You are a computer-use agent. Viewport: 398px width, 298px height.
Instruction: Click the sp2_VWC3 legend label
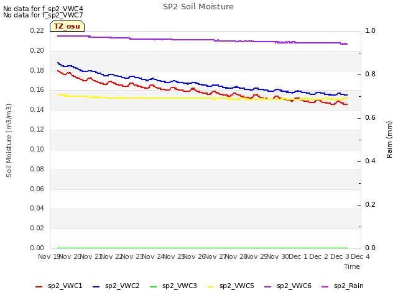point(180,286)
